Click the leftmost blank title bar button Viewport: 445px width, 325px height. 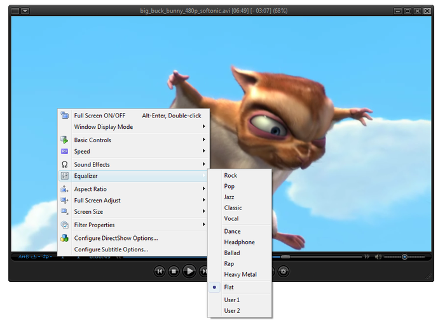[x=15, y=11]
